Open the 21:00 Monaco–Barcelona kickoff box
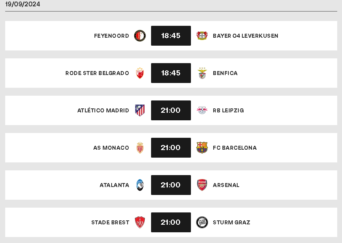Screen dimensions: 342x243 [x=171, y=148]
